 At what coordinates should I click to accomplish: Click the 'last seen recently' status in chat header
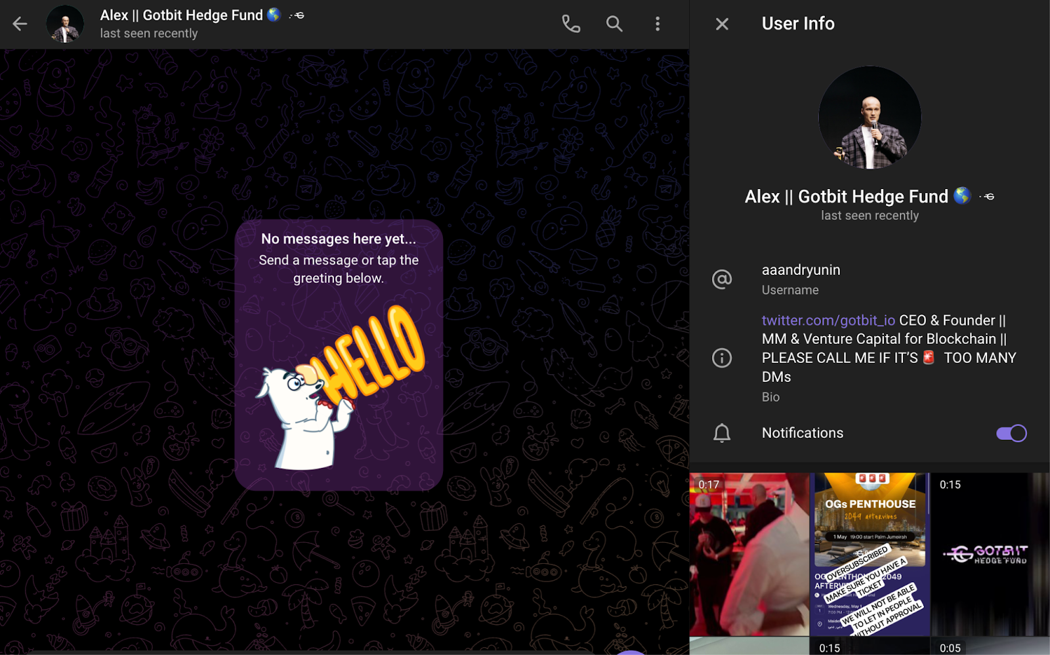[149, 33]
